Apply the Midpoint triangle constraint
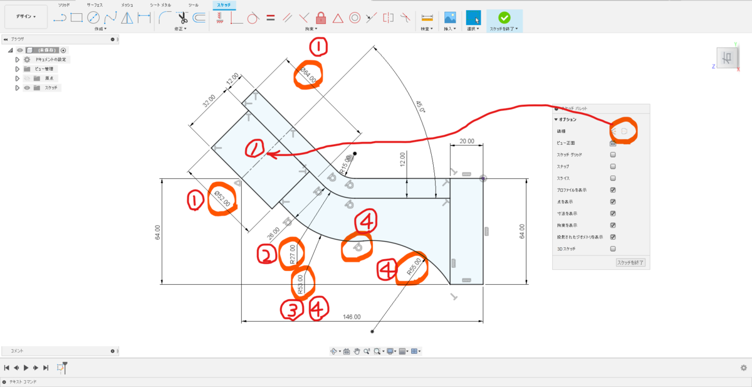The width and height of the screenshot is (752, 387). tap(338, 18)
